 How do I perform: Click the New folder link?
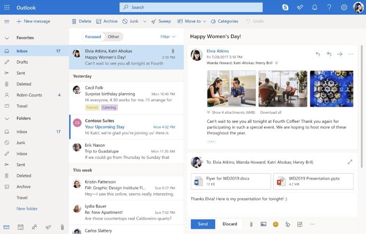coord(27,209)
